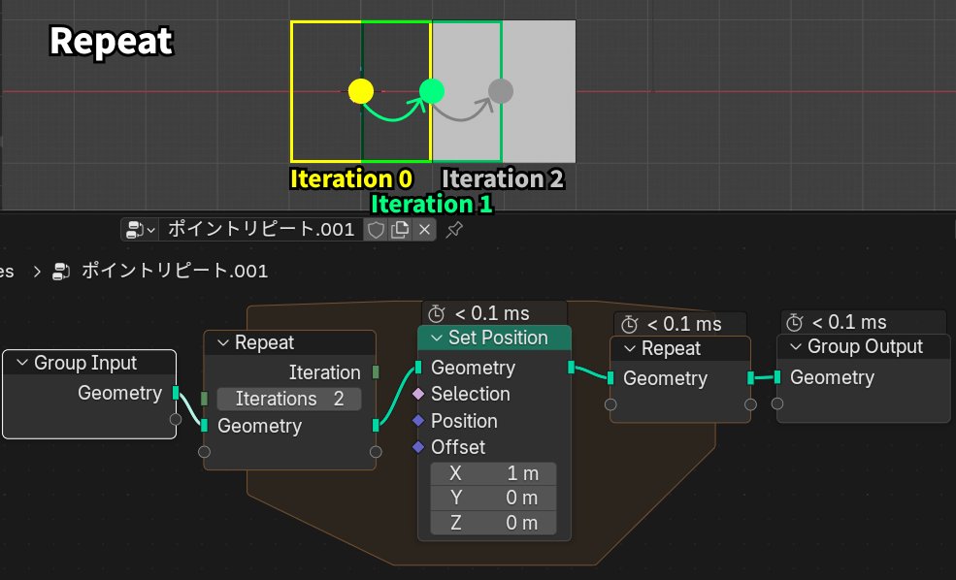Image resolution: width=956 pixels, height=580 pixels.
Task: Click the Offset input socket diamond
Action: click(x=418, y=447)
